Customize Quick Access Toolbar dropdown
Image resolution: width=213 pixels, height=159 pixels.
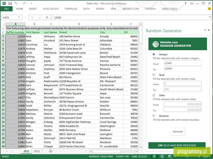[x=31, y=3]
